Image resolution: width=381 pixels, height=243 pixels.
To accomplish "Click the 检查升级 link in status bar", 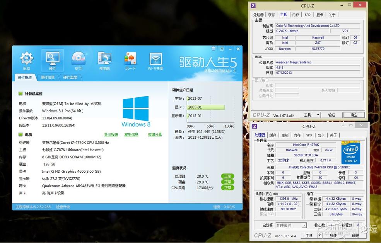I will (x=63, y=207).
